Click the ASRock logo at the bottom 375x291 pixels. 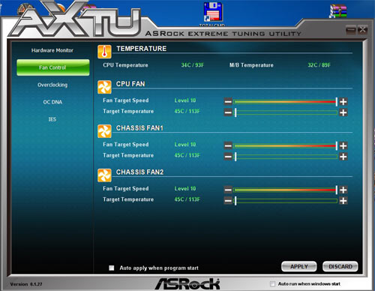187,283
